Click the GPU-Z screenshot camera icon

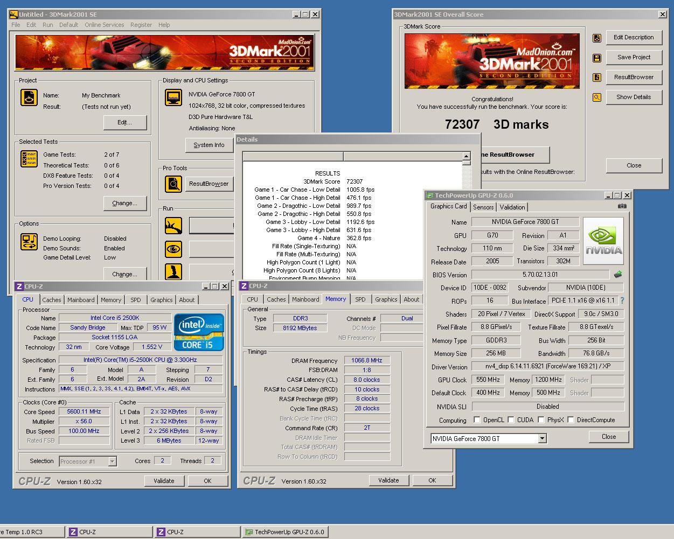coord(622,206)
